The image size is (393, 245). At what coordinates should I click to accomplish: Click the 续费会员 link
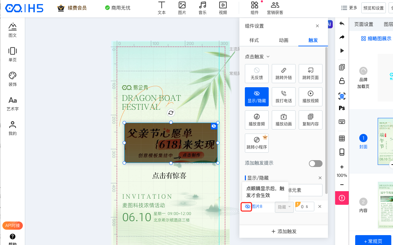[72, 8]
